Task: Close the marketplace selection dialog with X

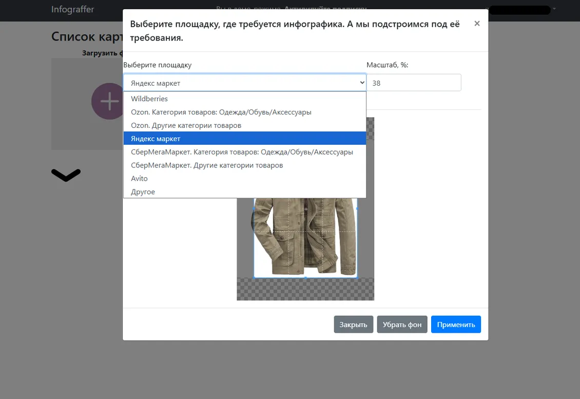Action: 477,24
